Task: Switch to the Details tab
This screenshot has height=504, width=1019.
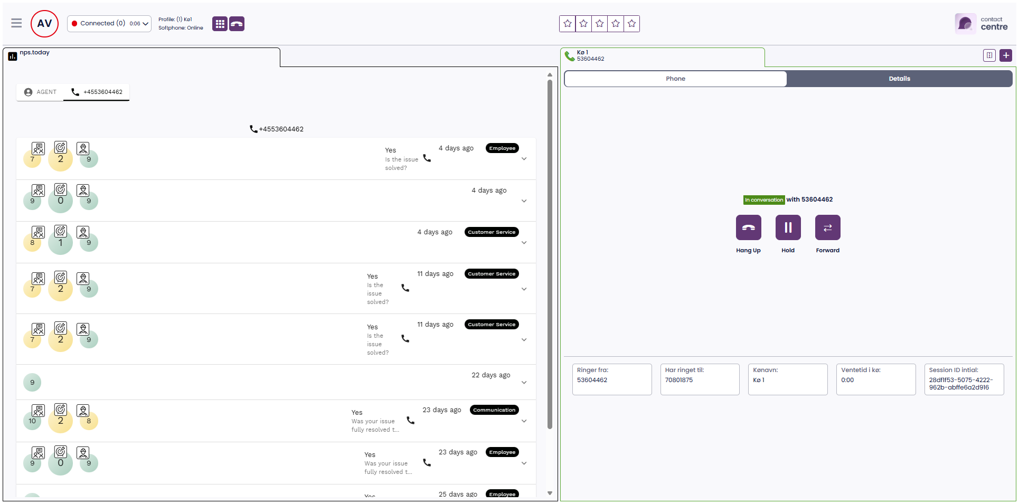Action: point(899,78)
